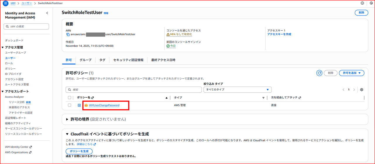
Task: Collapse the IAM side navigation arrow
Action: (x=47, y=13)
